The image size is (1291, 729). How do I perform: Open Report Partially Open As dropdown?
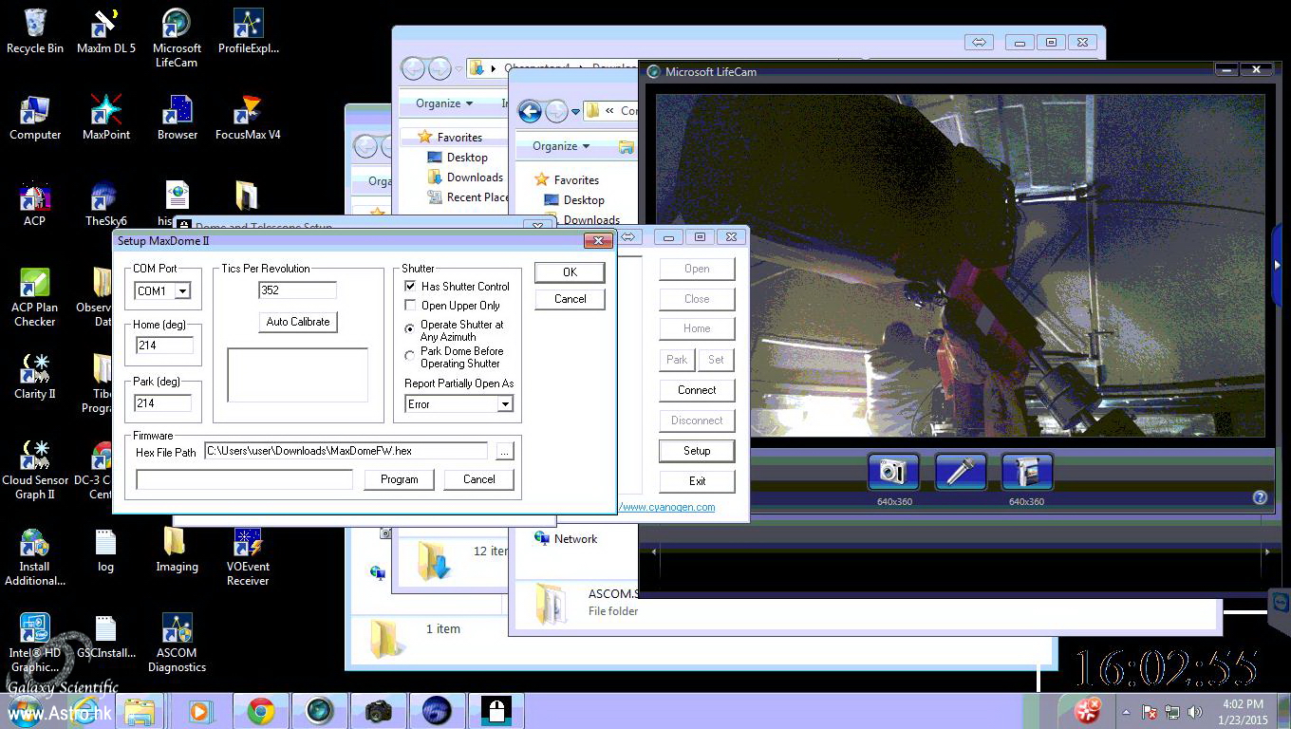[x=505, y=404]
